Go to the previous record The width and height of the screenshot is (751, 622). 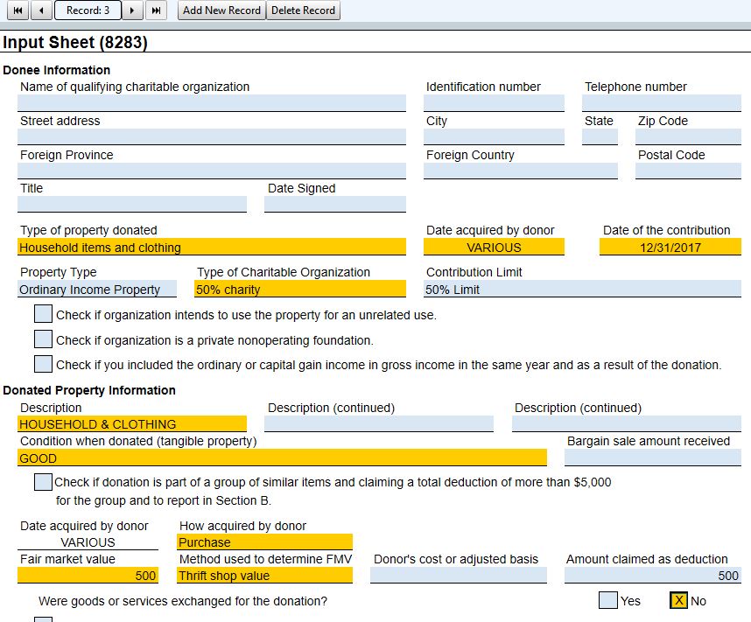[42, 10]
